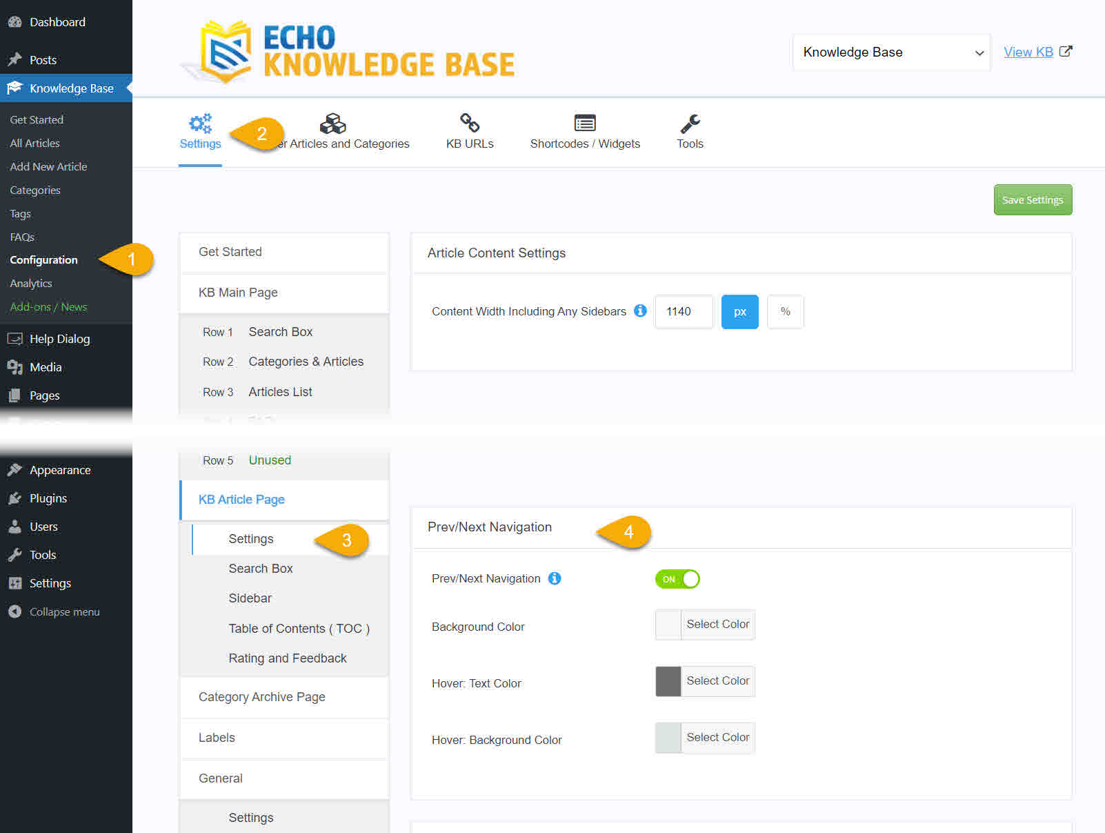Click Select Color button for Background Color
Screen dimensions: 1105x833
coord(717,625)
